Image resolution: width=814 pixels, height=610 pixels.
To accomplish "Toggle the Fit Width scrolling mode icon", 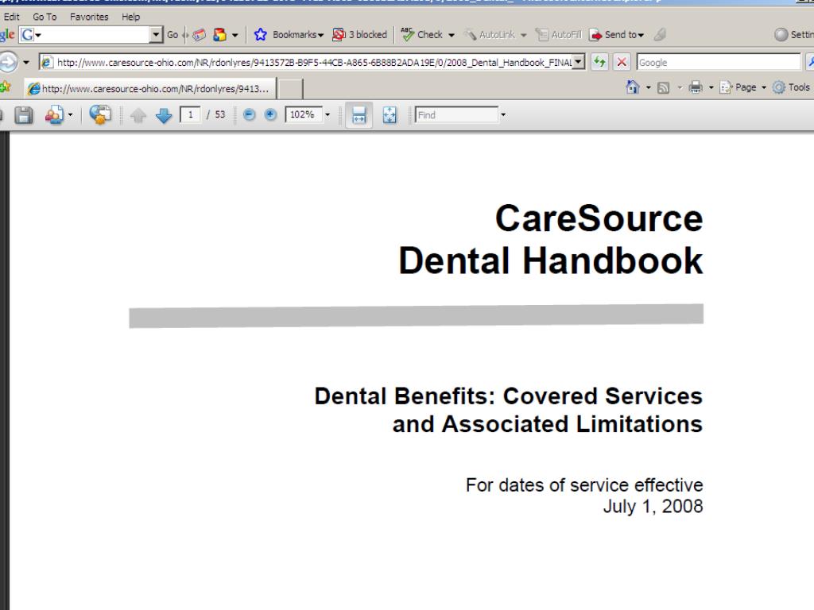I will (359, 114).
